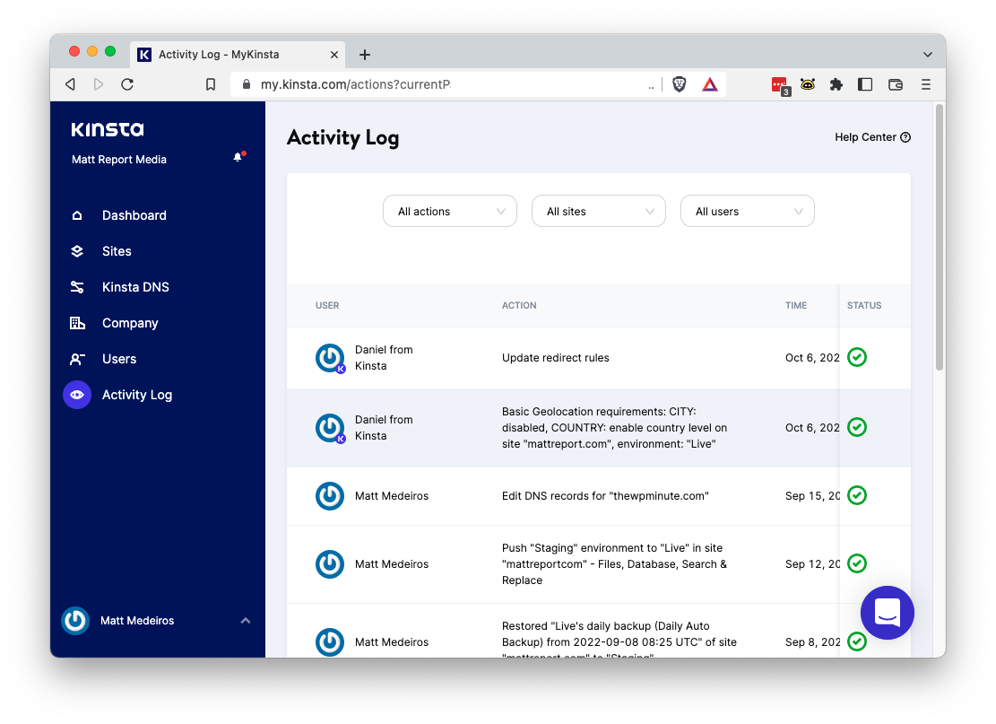996x724 pixels.
Task: Click the avatar in the Edit DNS records row
Action: (330, 496)
